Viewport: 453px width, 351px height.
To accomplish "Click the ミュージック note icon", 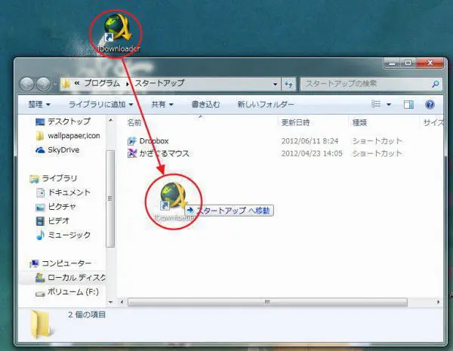I will click(40, 235).
